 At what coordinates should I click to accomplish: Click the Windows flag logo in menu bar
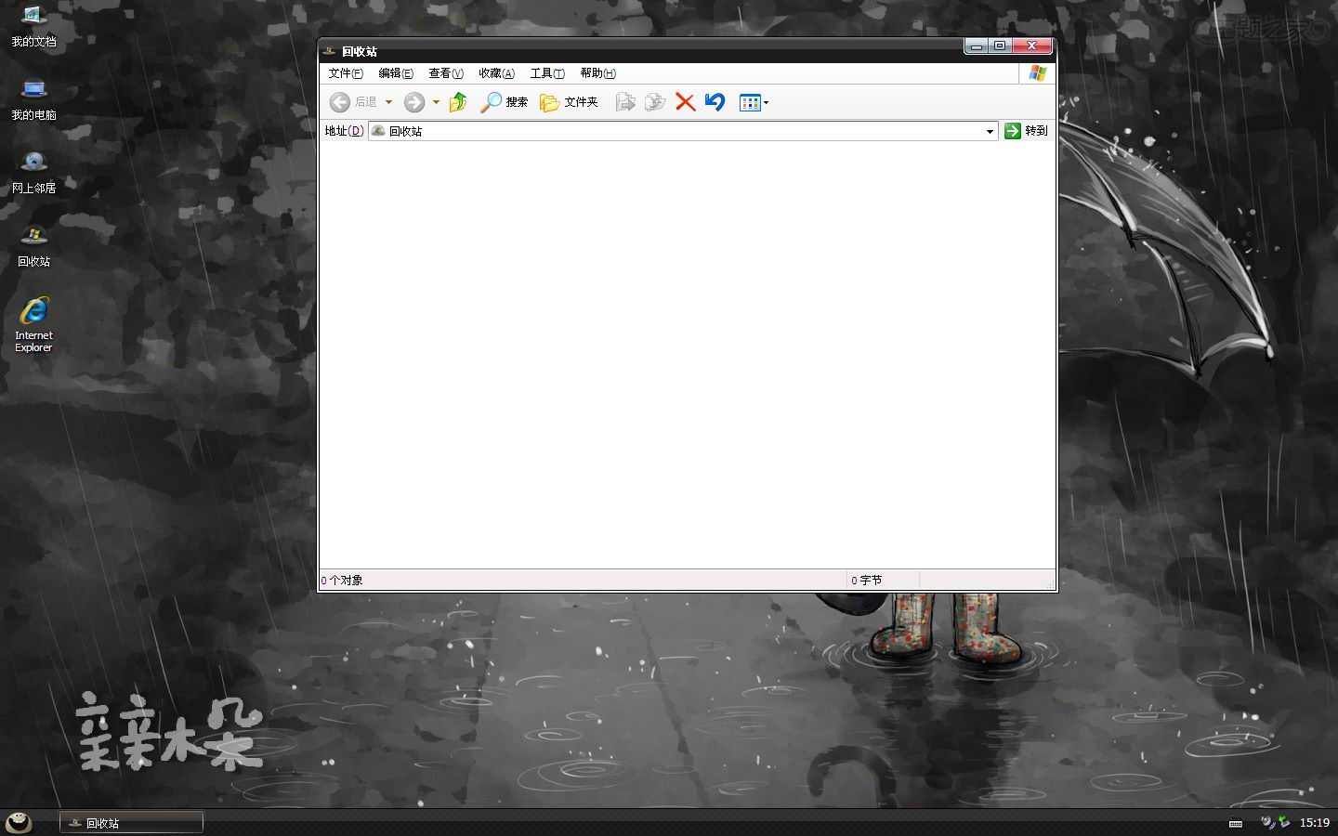[1038, 73]
